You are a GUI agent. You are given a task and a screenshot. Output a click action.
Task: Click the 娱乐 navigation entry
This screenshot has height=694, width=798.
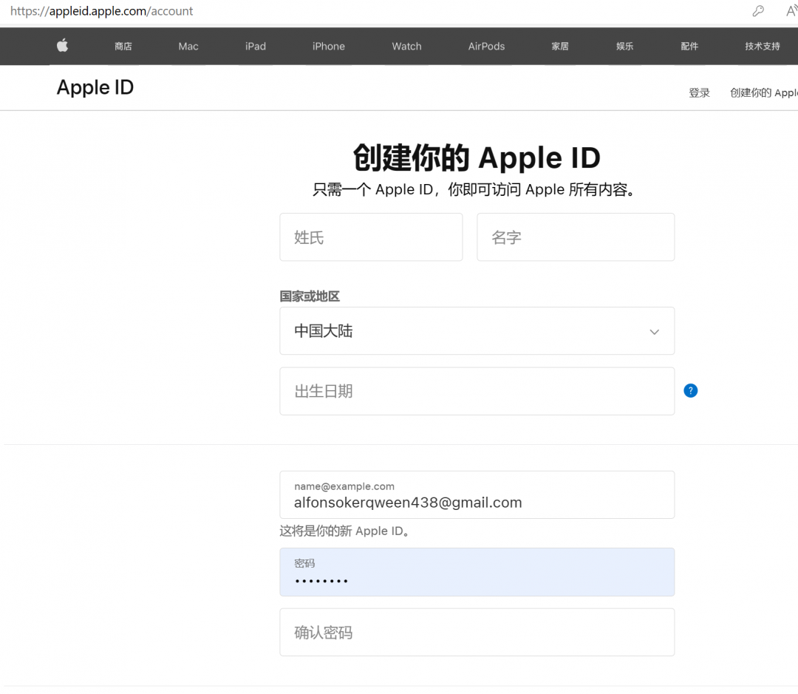[x=624, y=46]
